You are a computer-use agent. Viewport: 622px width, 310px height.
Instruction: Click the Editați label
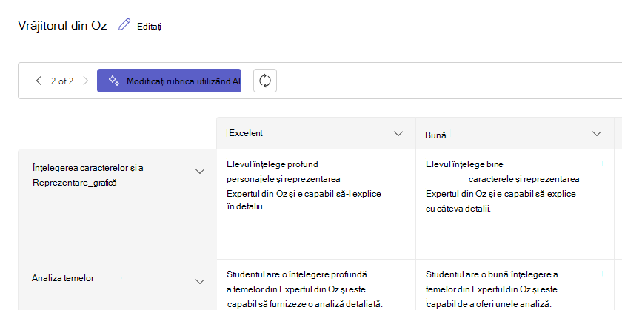pyautogui.click(x=149, y=27)
